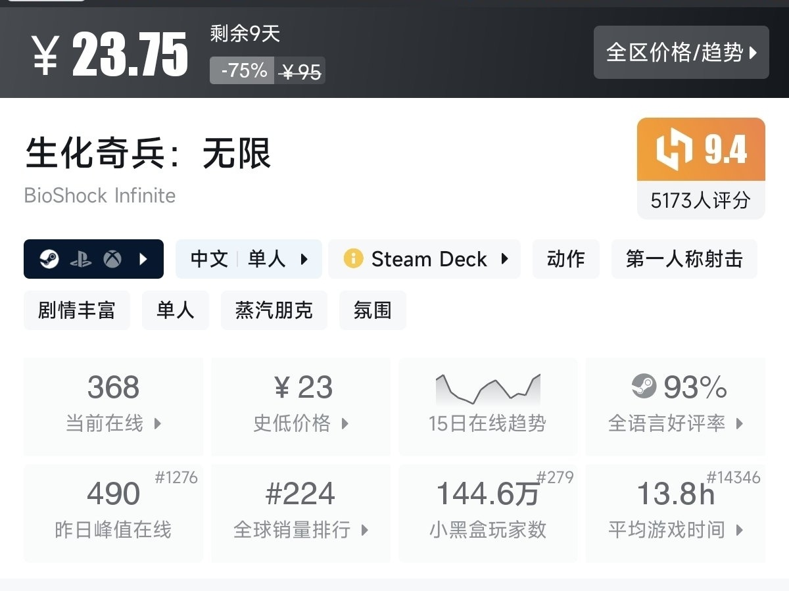Screen dimensions: 789x591
Task: Select the 第一人称射击 tag
Action: (684, 259)
